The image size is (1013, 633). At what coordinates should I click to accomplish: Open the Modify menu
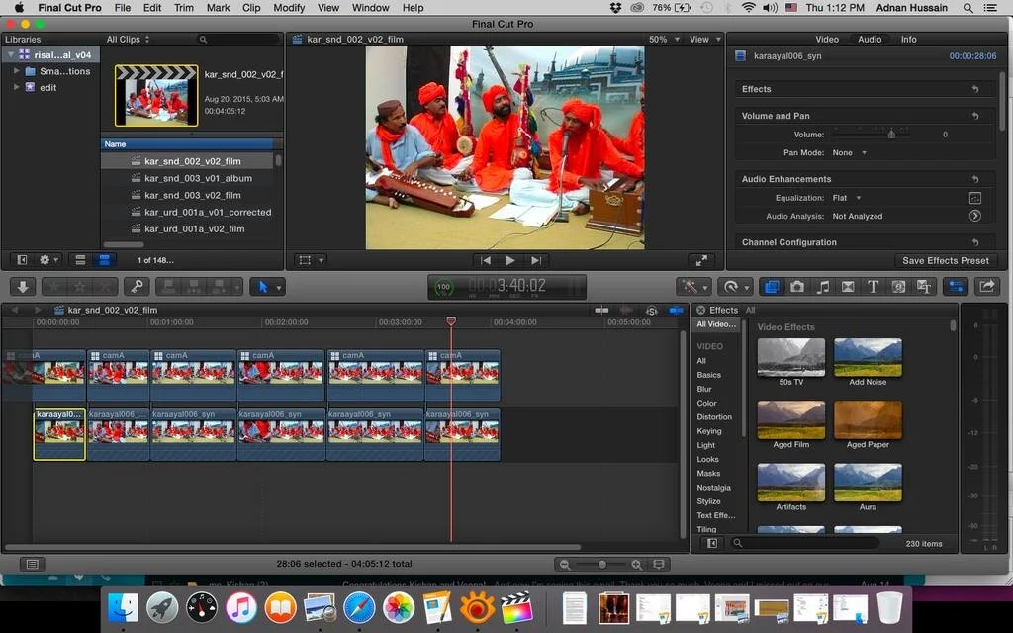(x=288, y=7)
